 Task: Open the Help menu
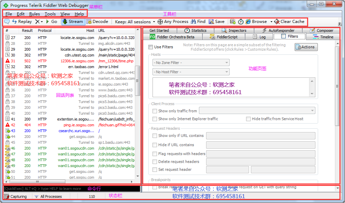(x=79, y=14)
